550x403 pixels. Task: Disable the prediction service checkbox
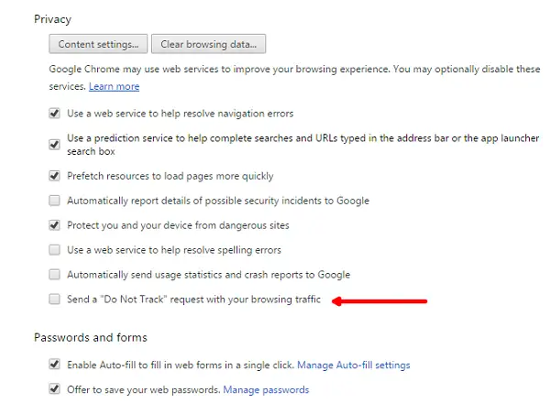tap(54, 144)
